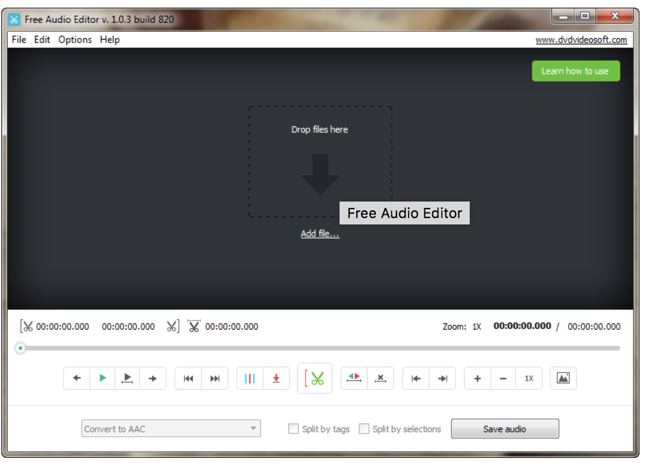The image size is (651, 463).
Task: Click the bold current position timecode
Action: tap(522, 326)
